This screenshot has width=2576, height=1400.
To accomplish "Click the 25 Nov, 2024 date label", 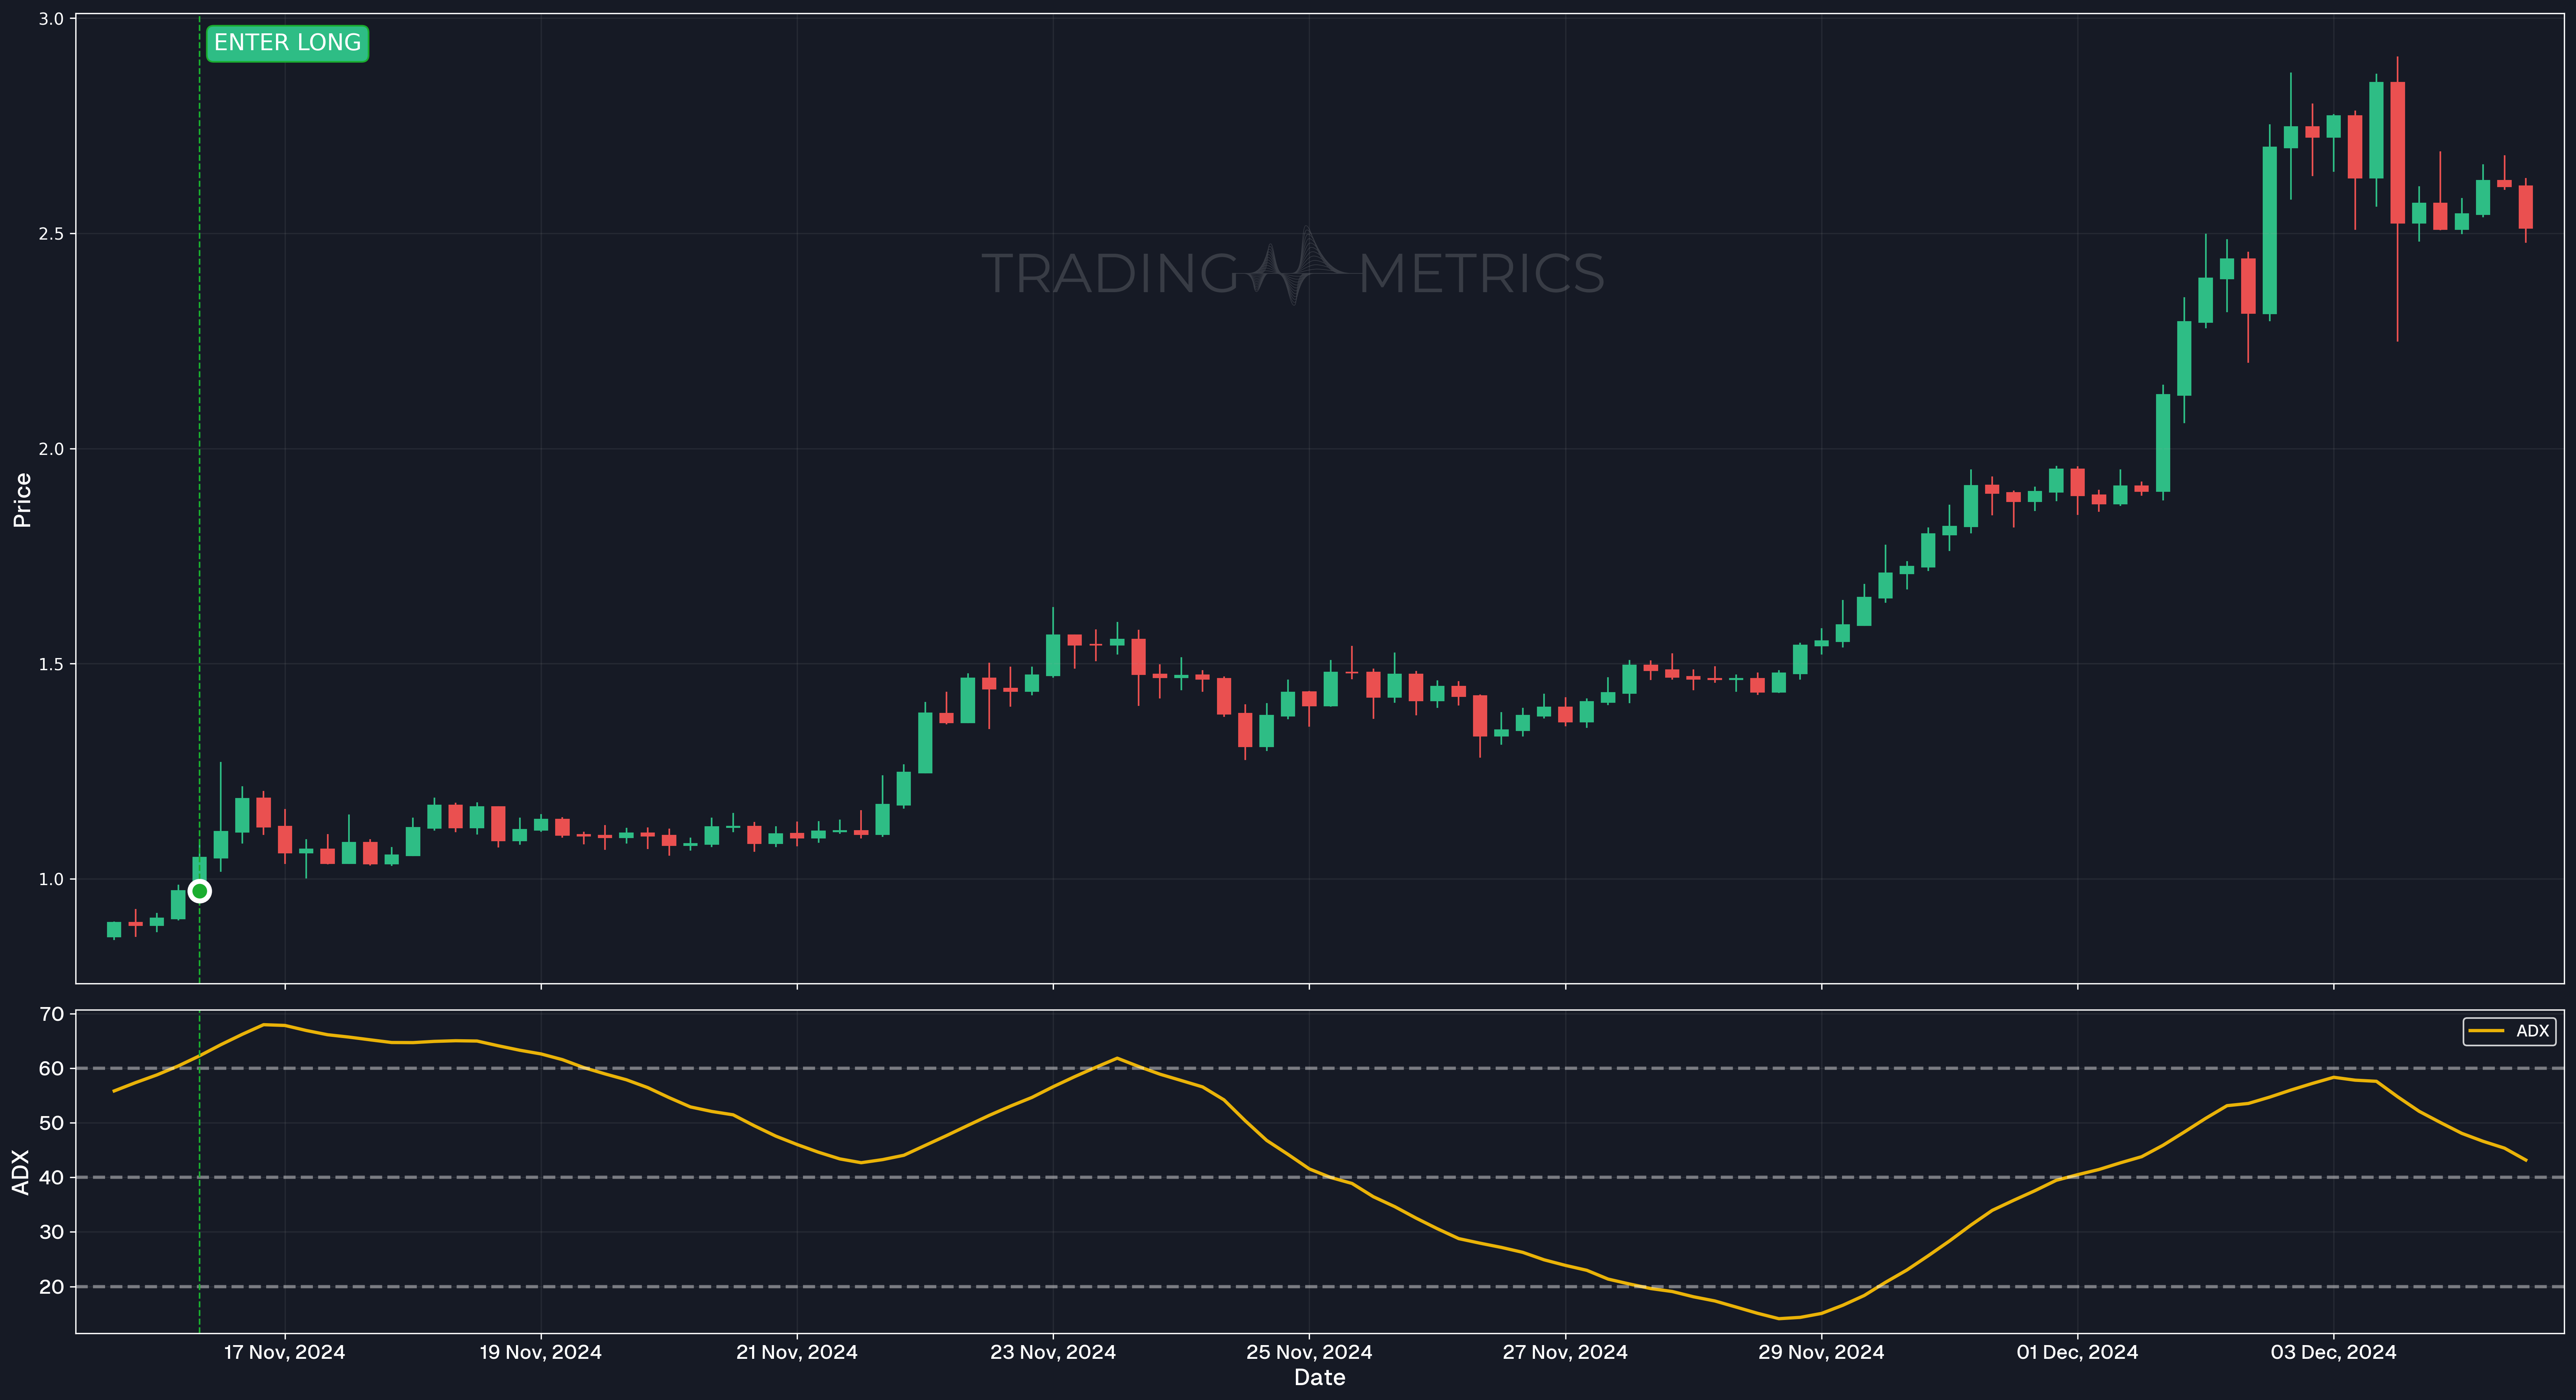I will 1309,1352.
